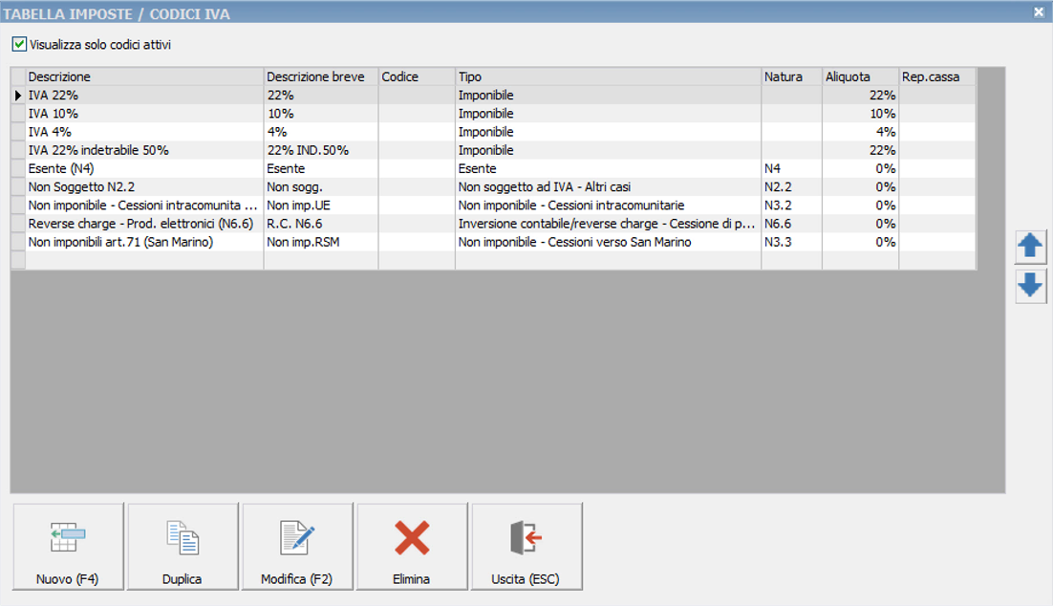
Task: Select 'Reverse charge - Prod. elettronici' row
Action: click(143, 224)
